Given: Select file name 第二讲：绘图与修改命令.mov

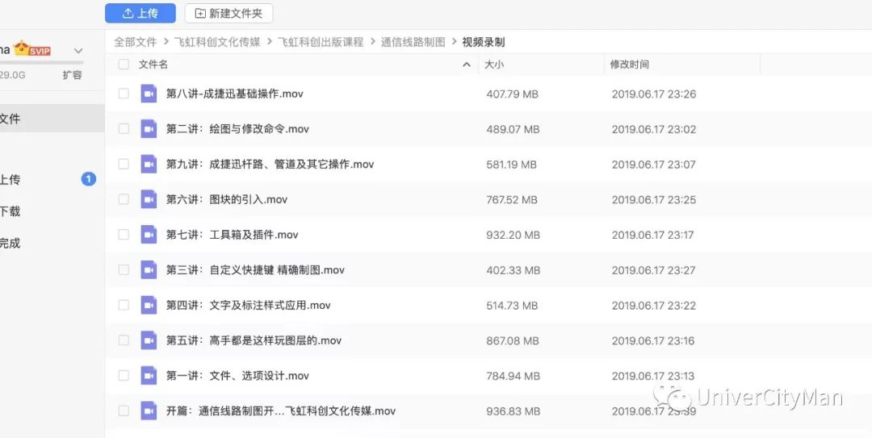Looking at the screenshot, I should tap(237, 129).
